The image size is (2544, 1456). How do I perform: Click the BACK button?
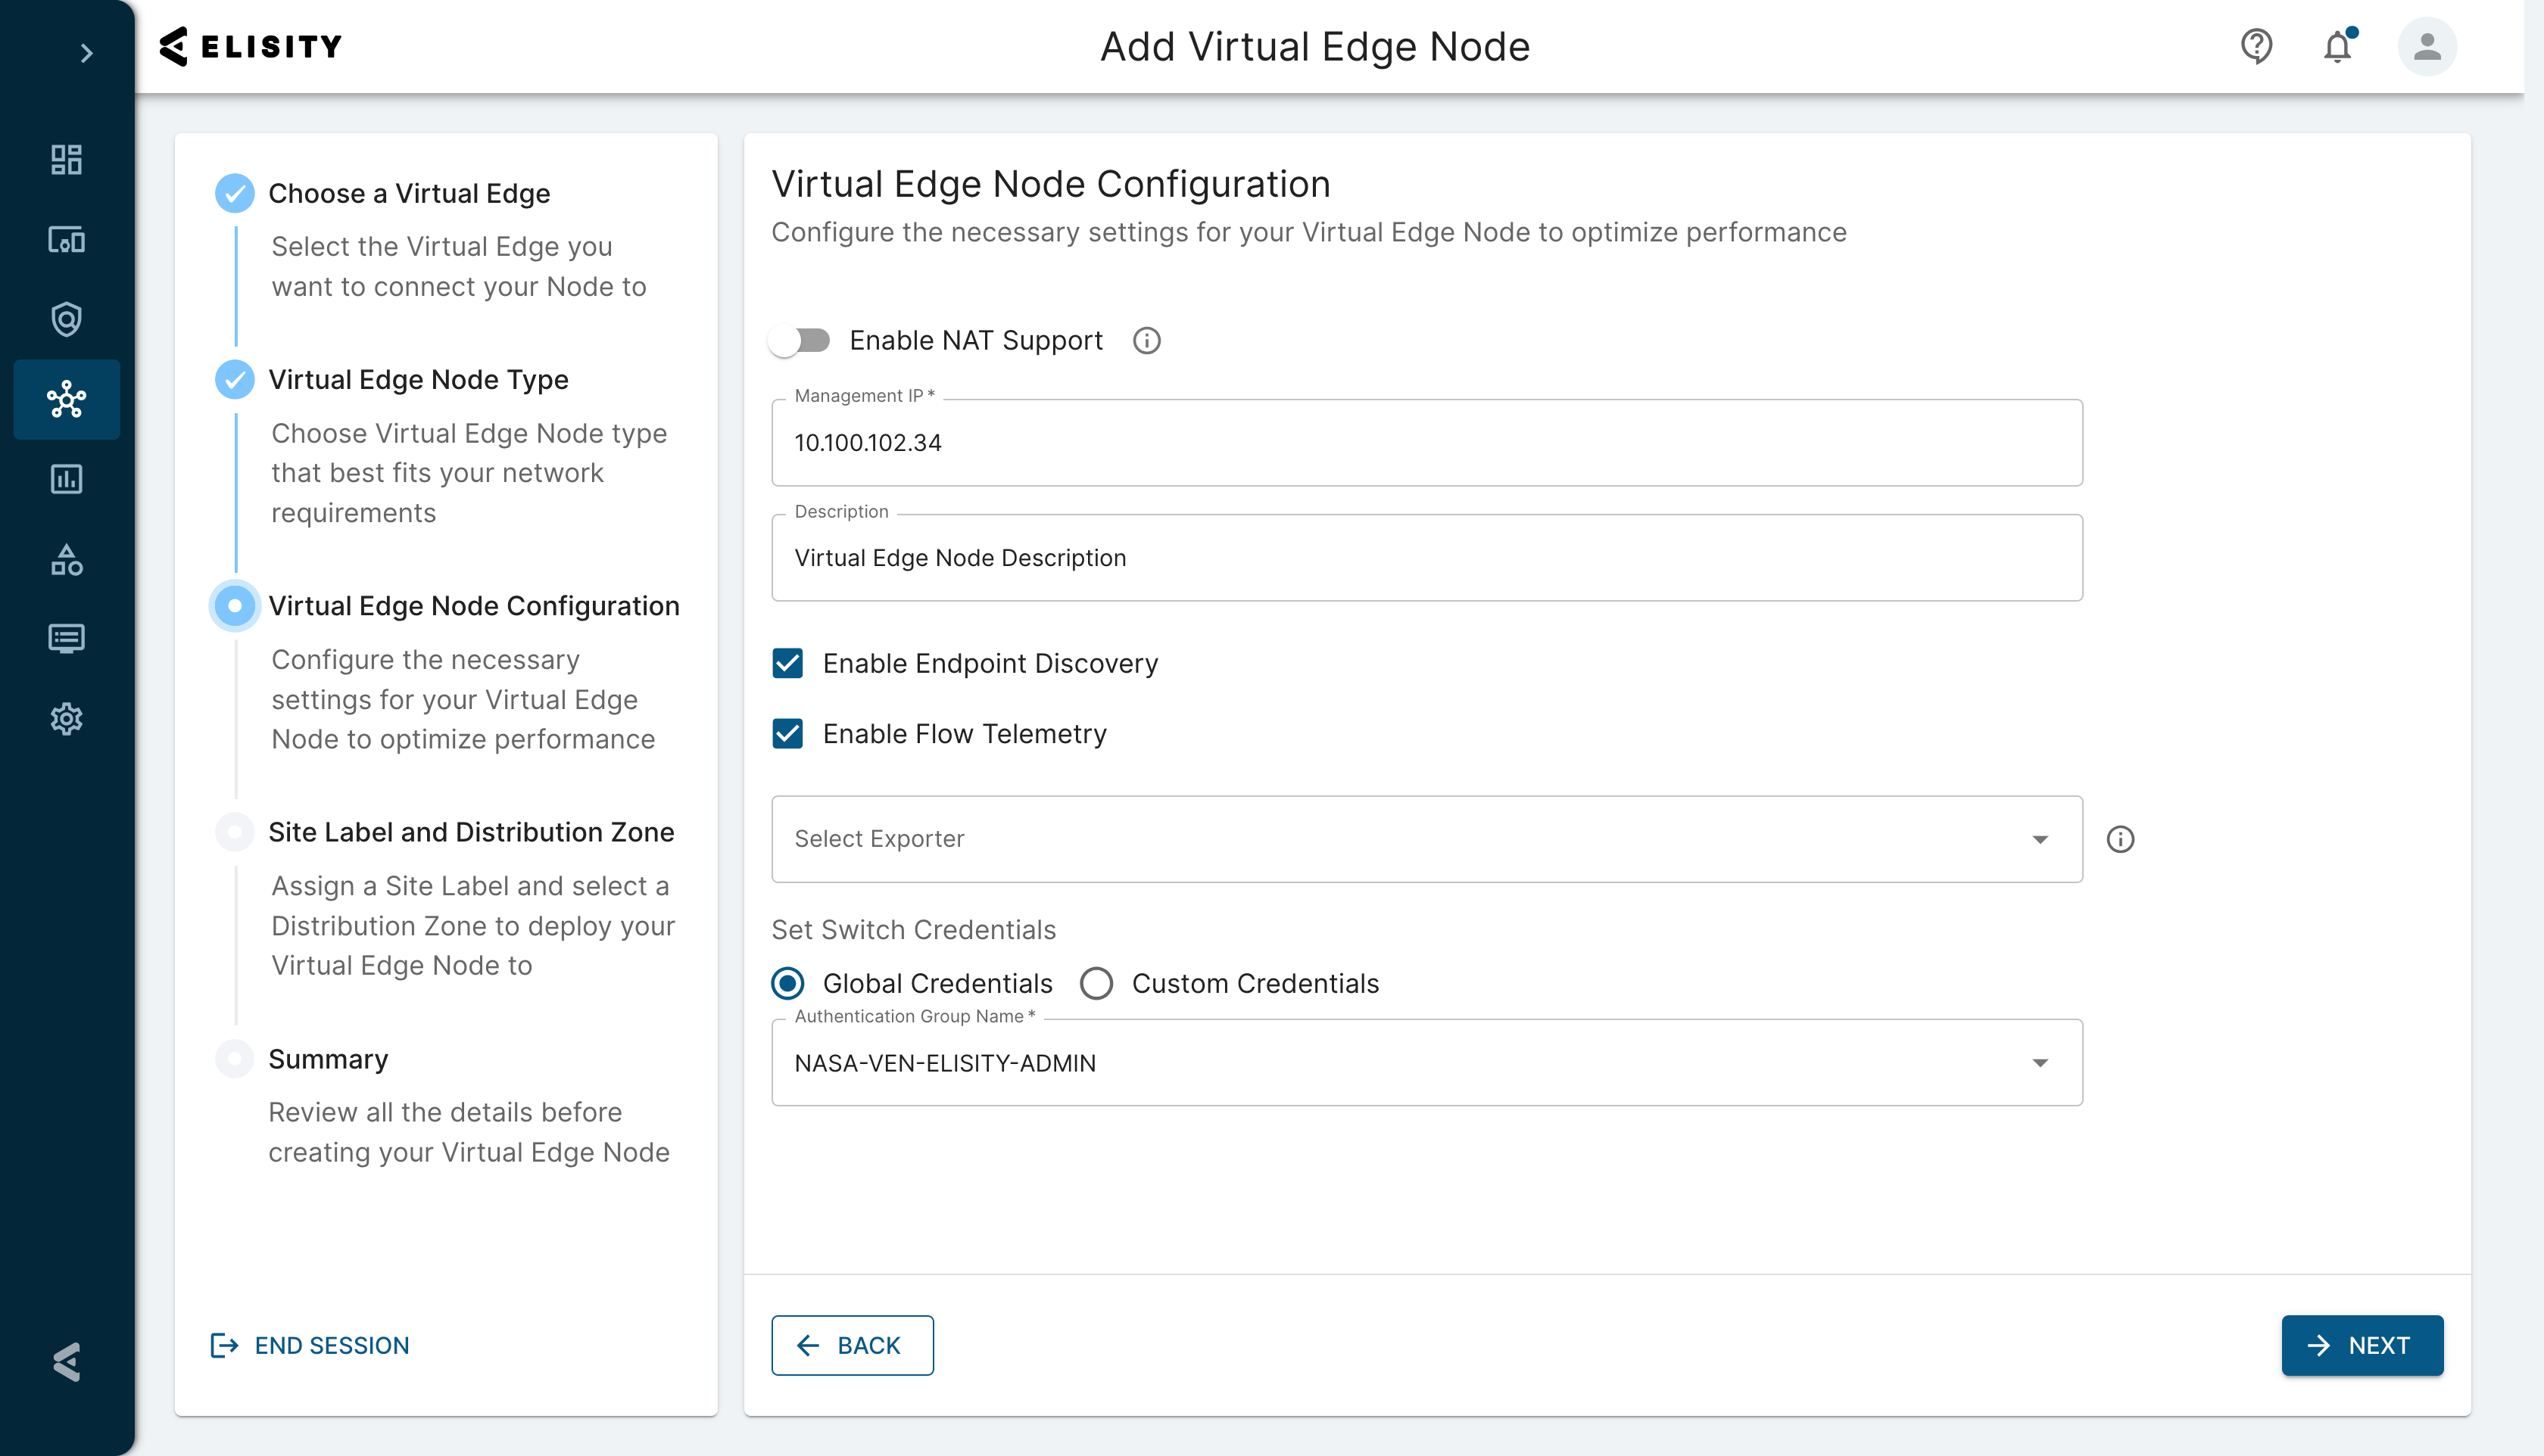pyautogui.click(x=853, y=1345)
